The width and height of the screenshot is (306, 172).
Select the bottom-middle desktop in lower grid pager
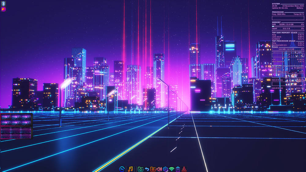point(16,136)
